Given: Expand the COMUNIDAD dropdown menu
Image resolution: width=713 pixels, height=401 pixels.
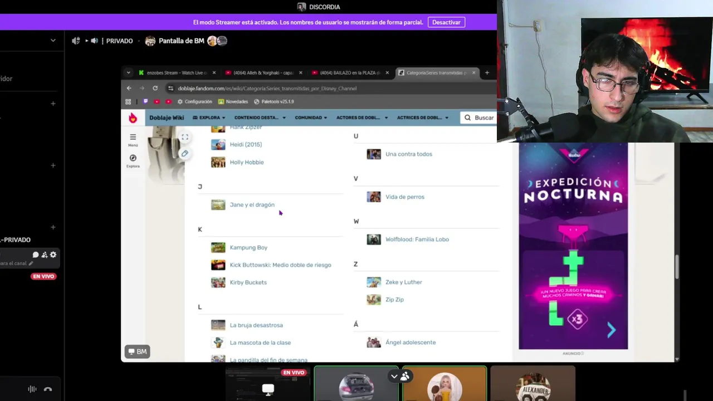Looking at the screenshot, I should pyautogui.click(x=311, y=118).
